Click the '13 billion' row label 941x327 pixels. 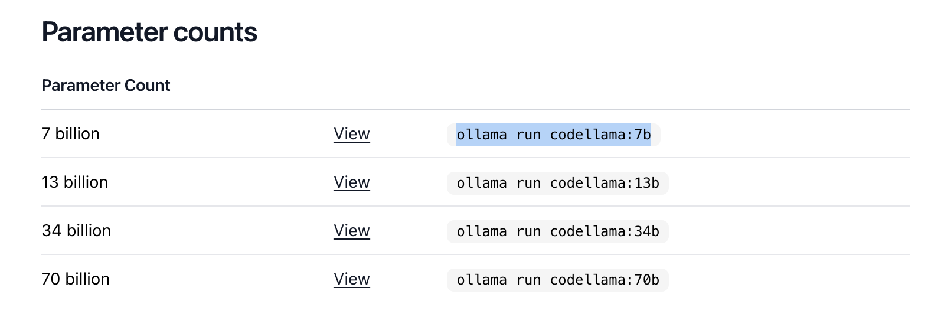74,182
